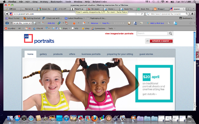Open the StumbleUpon Share dropdown arrow
199x124 pixels.
[x=69, y=28]
